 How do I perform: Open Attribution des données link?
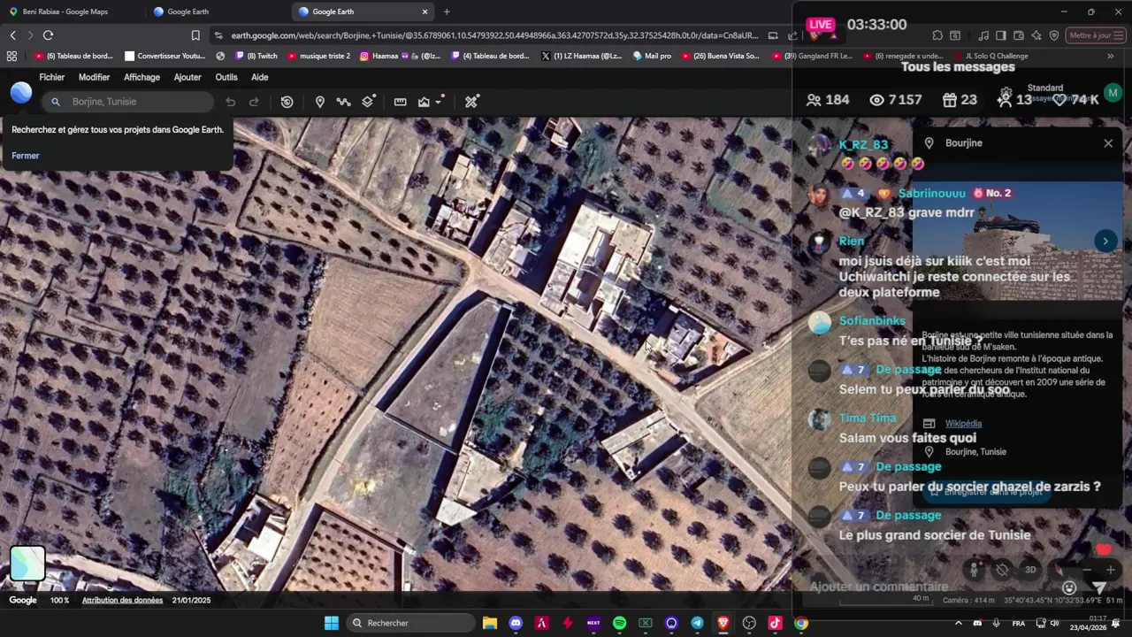pyautogui.click(x=122, y=600)
